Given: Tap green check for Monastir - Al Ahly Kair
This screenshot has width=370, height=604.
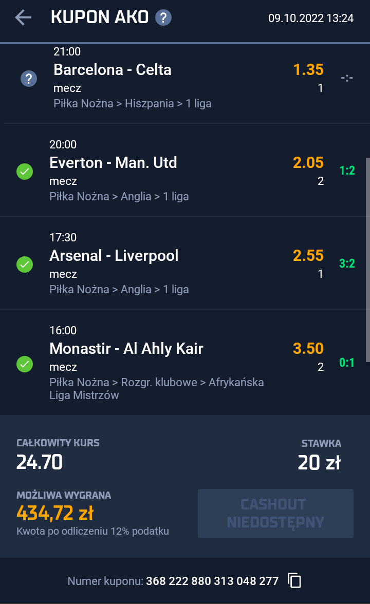Looking at the screenshot, I should (25, 364).
